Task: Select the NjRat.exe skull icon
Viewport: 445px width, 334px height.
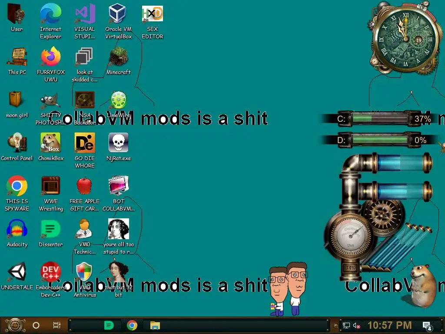Action: pos(119,147)
